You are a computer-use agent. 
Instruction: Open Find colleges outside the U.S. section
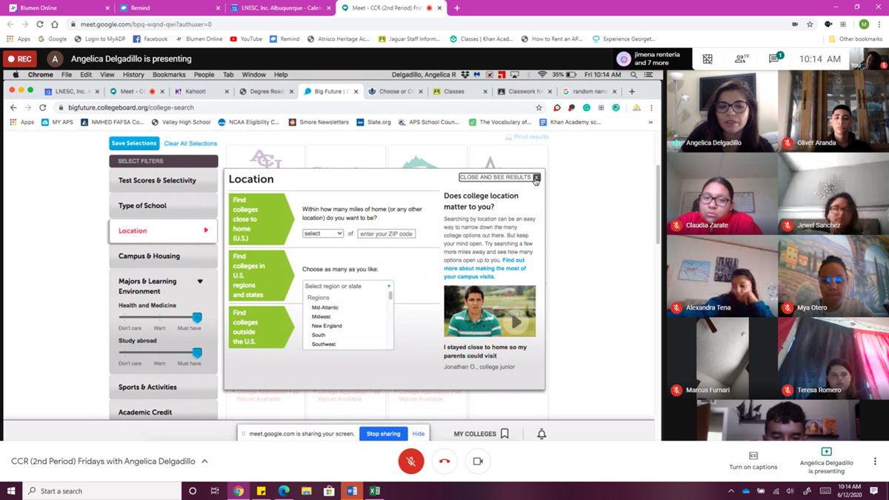click(x=260, y=327)
